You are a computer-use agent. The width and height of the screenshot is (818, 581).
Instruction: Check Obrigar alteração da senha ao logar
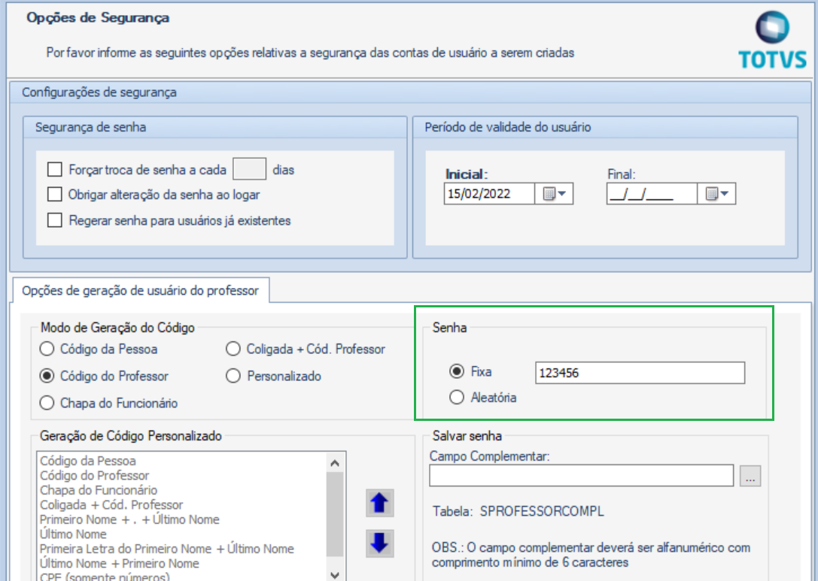pos(55,195)
